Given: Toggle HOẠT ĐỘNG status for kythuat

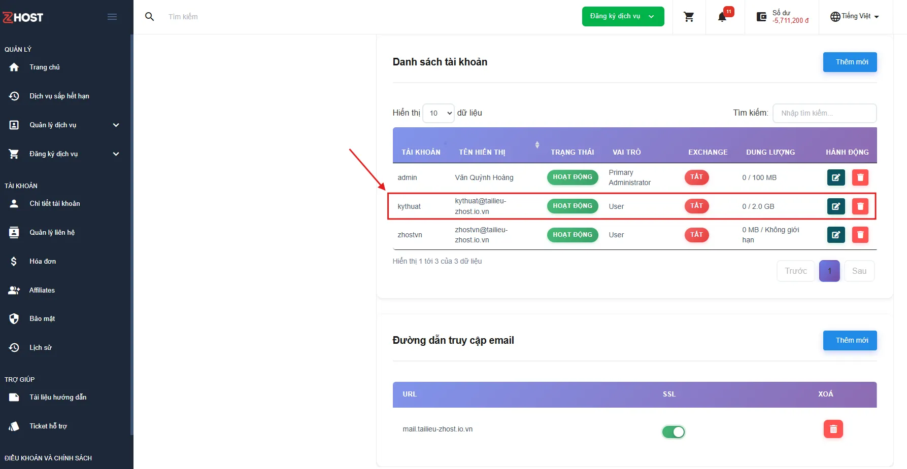Looking at the screenshot, I should point(573,206).
